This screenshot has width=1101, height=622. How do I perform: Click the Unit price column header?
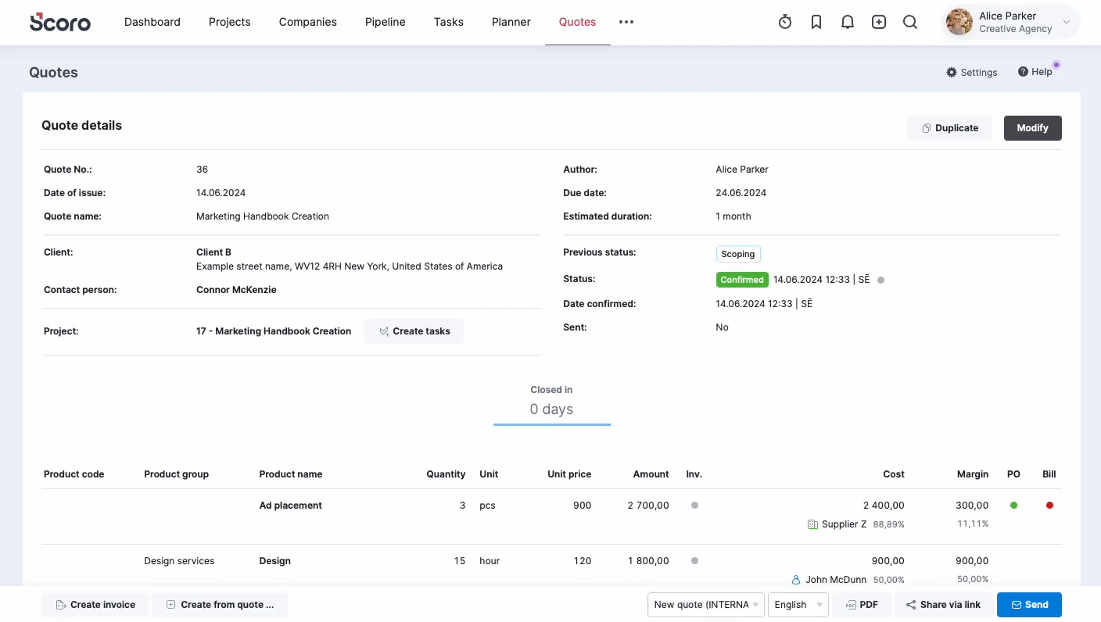click(569, 474)
